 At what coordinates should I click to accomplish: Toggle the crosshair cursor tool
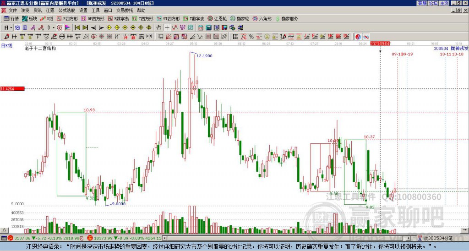click(167, 28)
